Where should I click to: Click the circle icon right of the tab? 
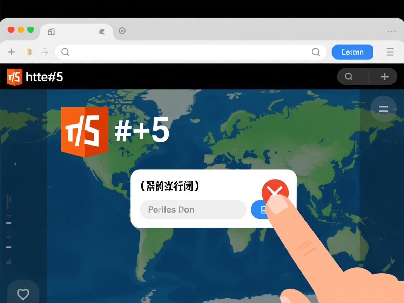tap(122, 31)
